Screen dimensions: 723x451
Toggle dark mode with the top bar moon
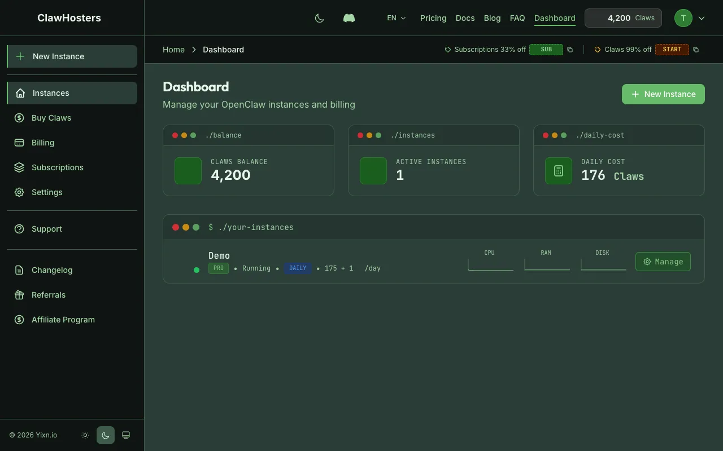point(319,17)
